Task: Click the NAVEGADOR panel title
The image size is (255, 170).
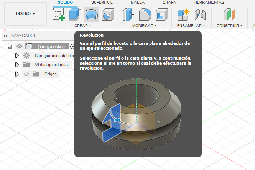Action: click(x=24, y=36)
